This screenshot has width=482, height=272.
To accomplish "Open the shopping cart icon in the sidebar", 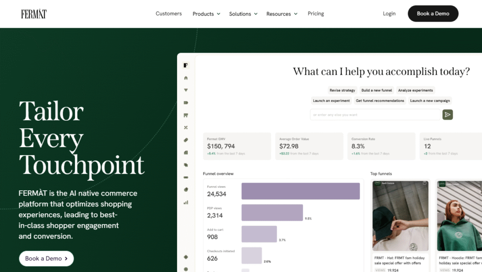I will pos(185,115).
